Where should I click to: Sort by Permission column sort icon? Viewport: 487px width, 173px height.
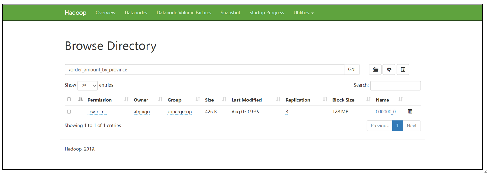pyautogui.click(x=126, y=99)
